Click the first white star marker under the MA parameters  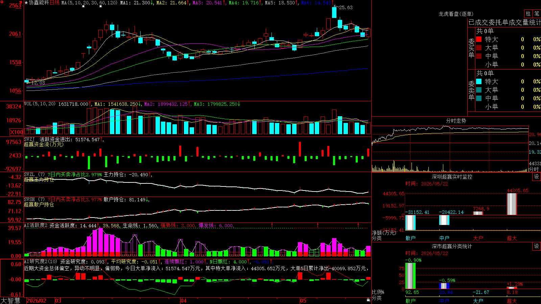point(84,6)
